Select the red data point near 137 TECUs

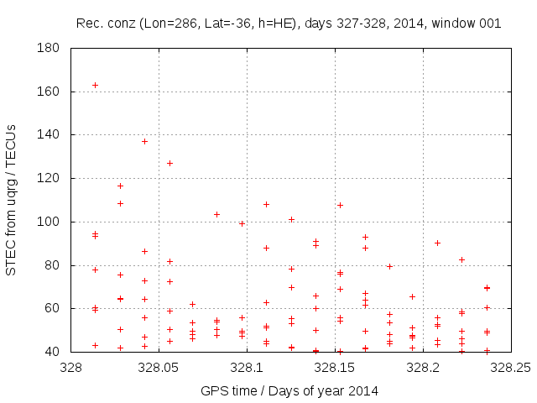coord(144,141)
